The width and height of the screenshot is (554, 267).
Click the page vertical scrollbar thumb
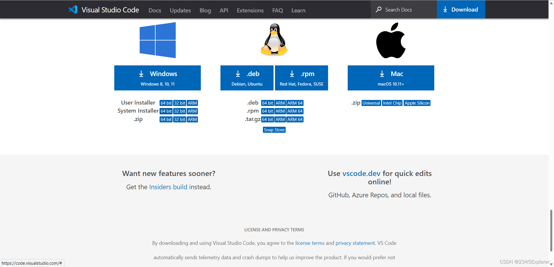click(x=551, y=230)
